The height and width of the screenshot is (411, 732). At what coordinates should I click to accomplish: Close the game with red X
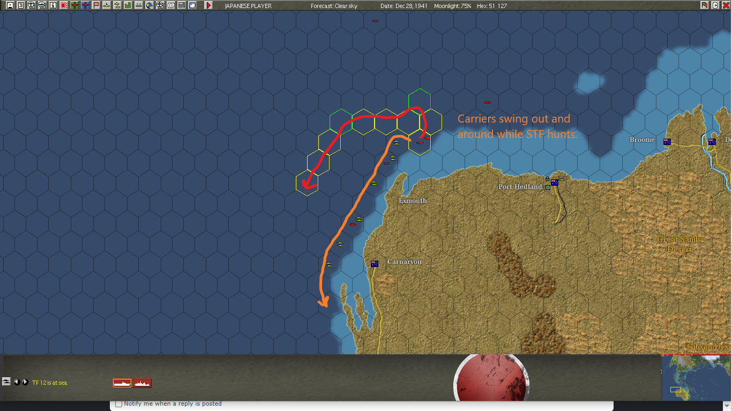726,5
